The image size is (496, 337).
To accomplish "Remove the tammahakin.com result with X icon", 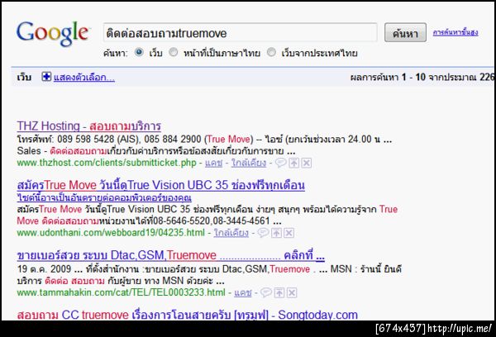I will pos(292,292).
